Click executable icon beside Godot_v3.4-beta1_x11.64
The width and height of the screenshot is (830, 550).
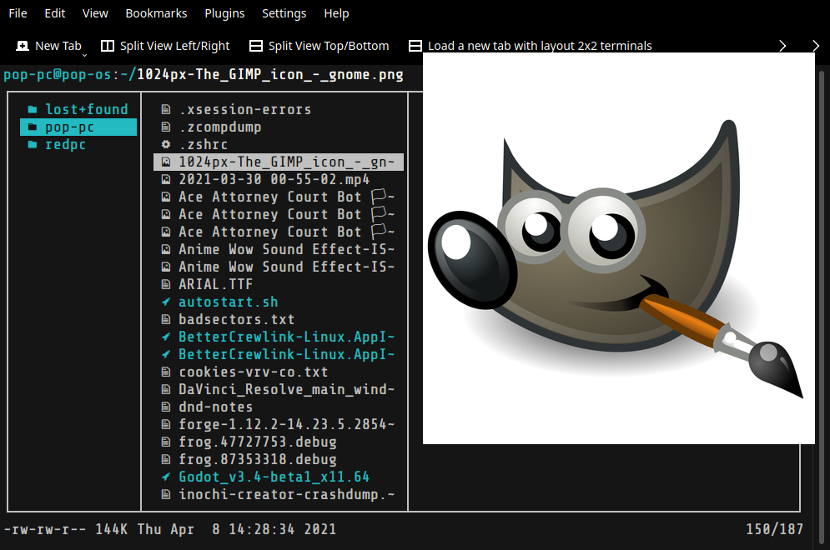coord(166,477)
